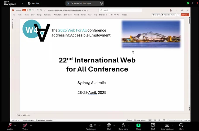Open the Animations ribbon tab
The width and height of the screenshot is (199, 131).
(58, 15)
